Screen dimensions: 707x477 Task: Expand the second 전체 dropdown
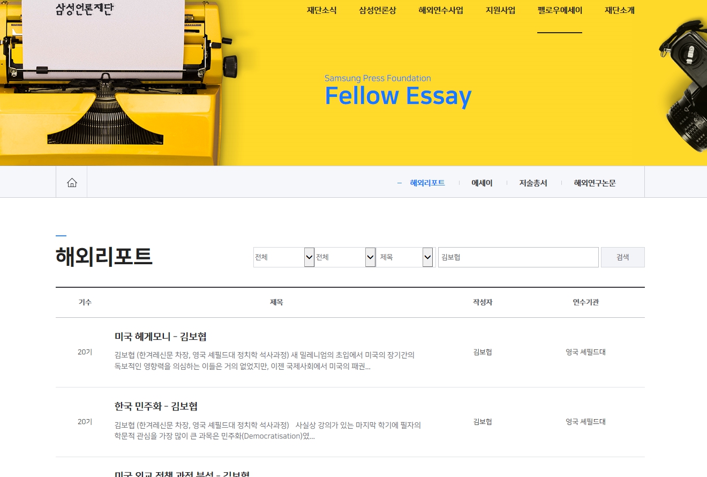pos(345,257)
